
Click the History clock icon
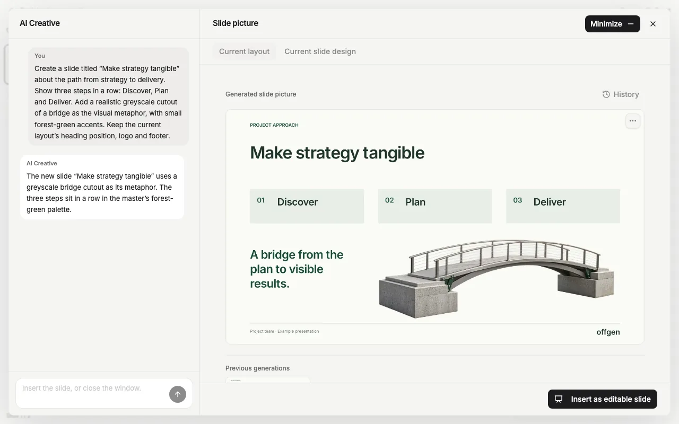(606, 94)
